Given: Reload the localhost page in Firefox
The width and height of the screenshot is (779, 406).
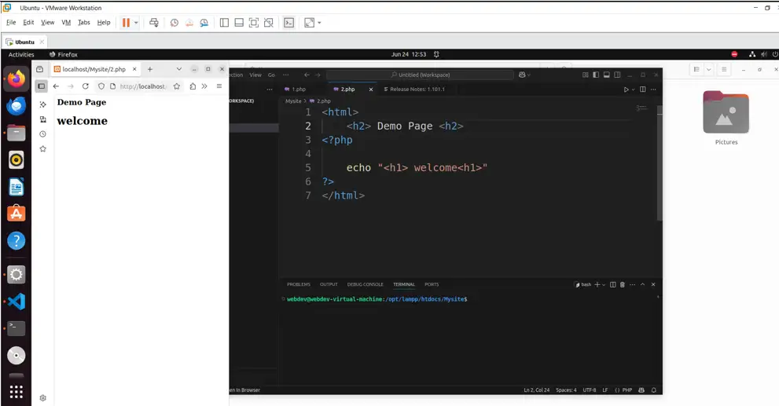Looking at the screenshot, I should point(85,86).
